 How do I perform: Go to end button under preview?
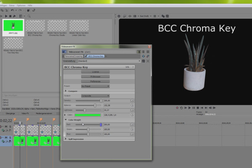[206, 108]
